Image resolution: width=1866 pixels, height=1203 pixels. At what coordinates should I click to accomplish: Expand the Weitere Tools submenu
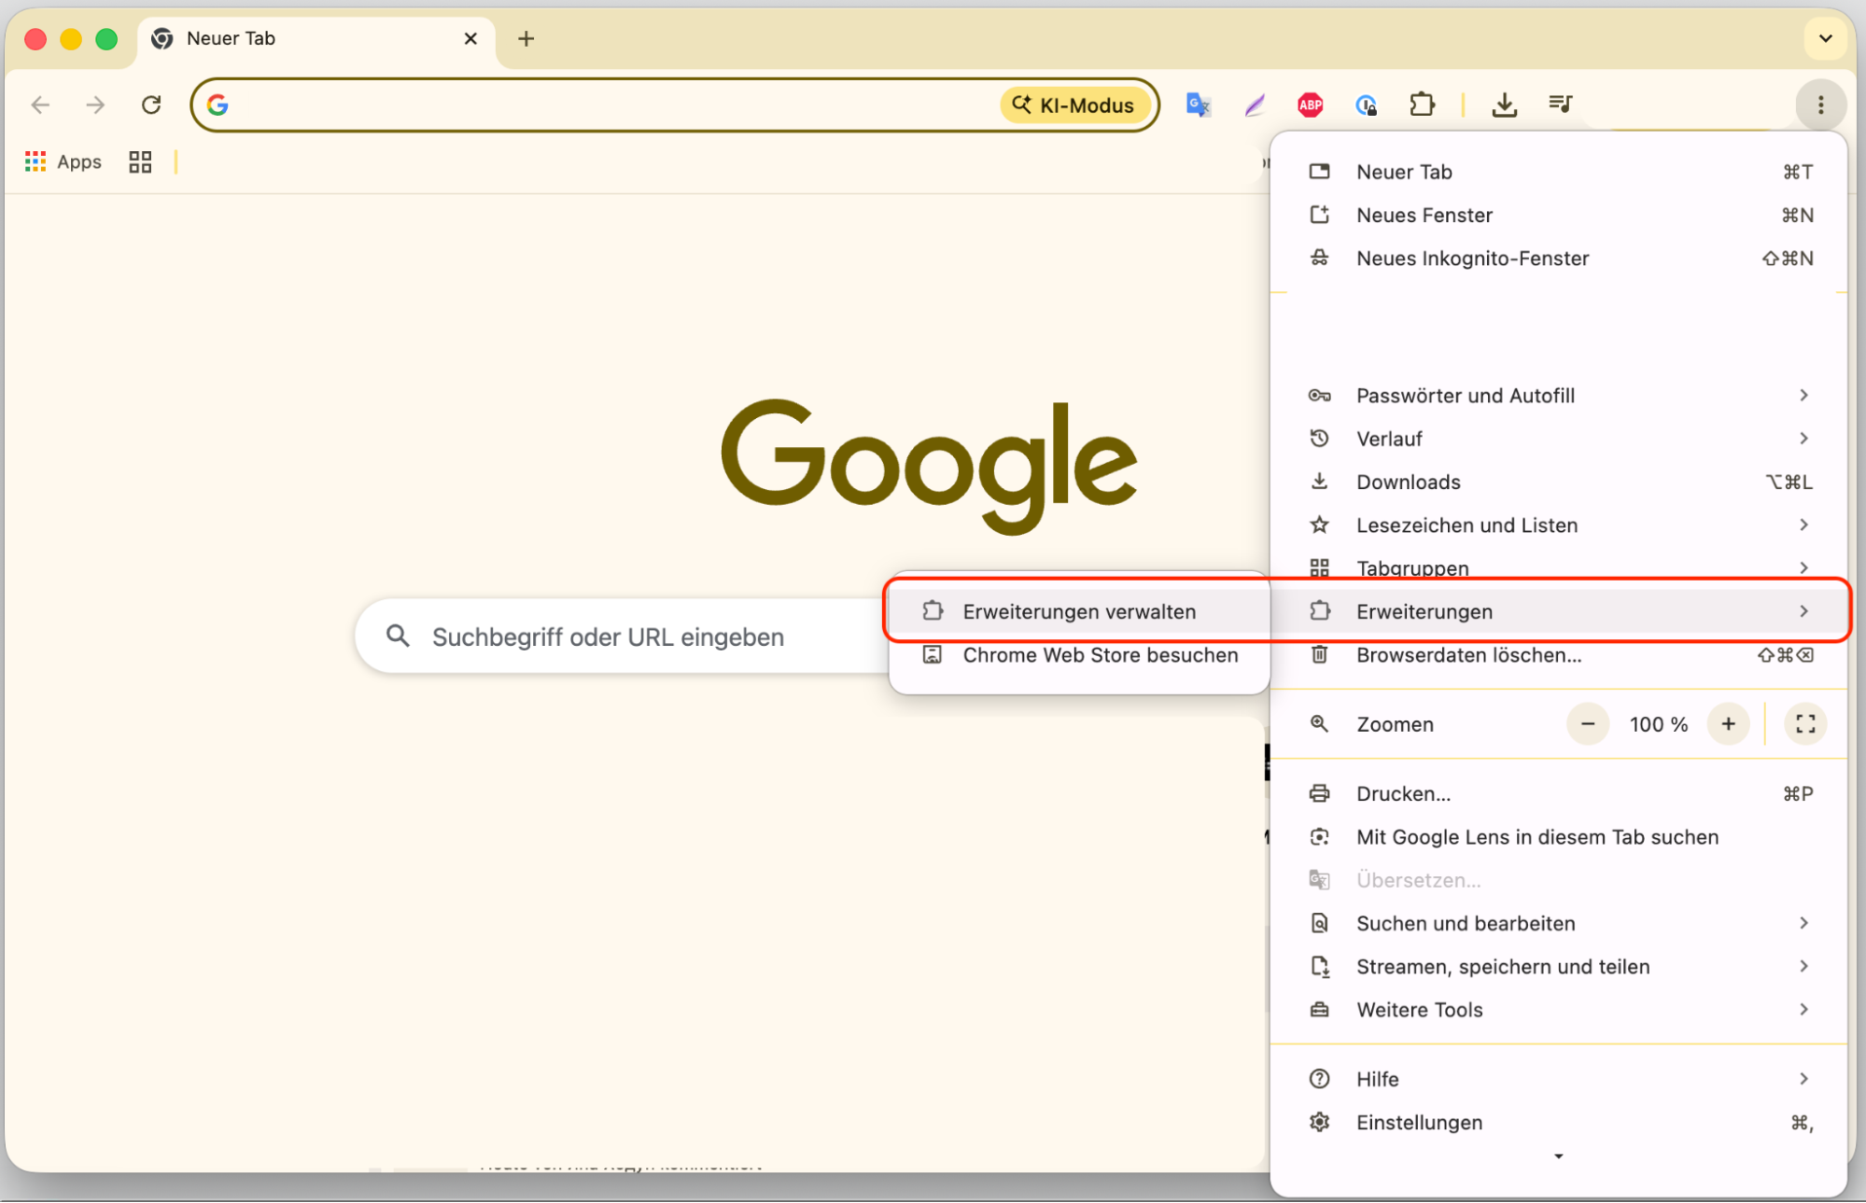tap(1559, 1010)
